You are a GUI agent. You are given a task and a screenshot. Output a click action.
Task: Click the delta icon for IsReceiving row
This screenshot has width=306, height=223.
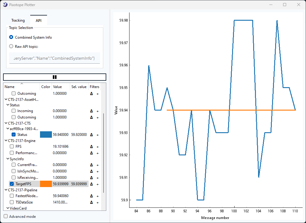coord(91,178)
